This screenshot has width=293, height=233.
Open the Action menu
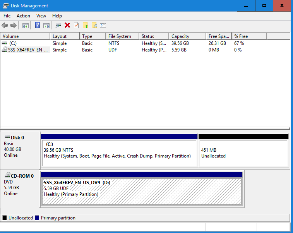coord(23,16)
